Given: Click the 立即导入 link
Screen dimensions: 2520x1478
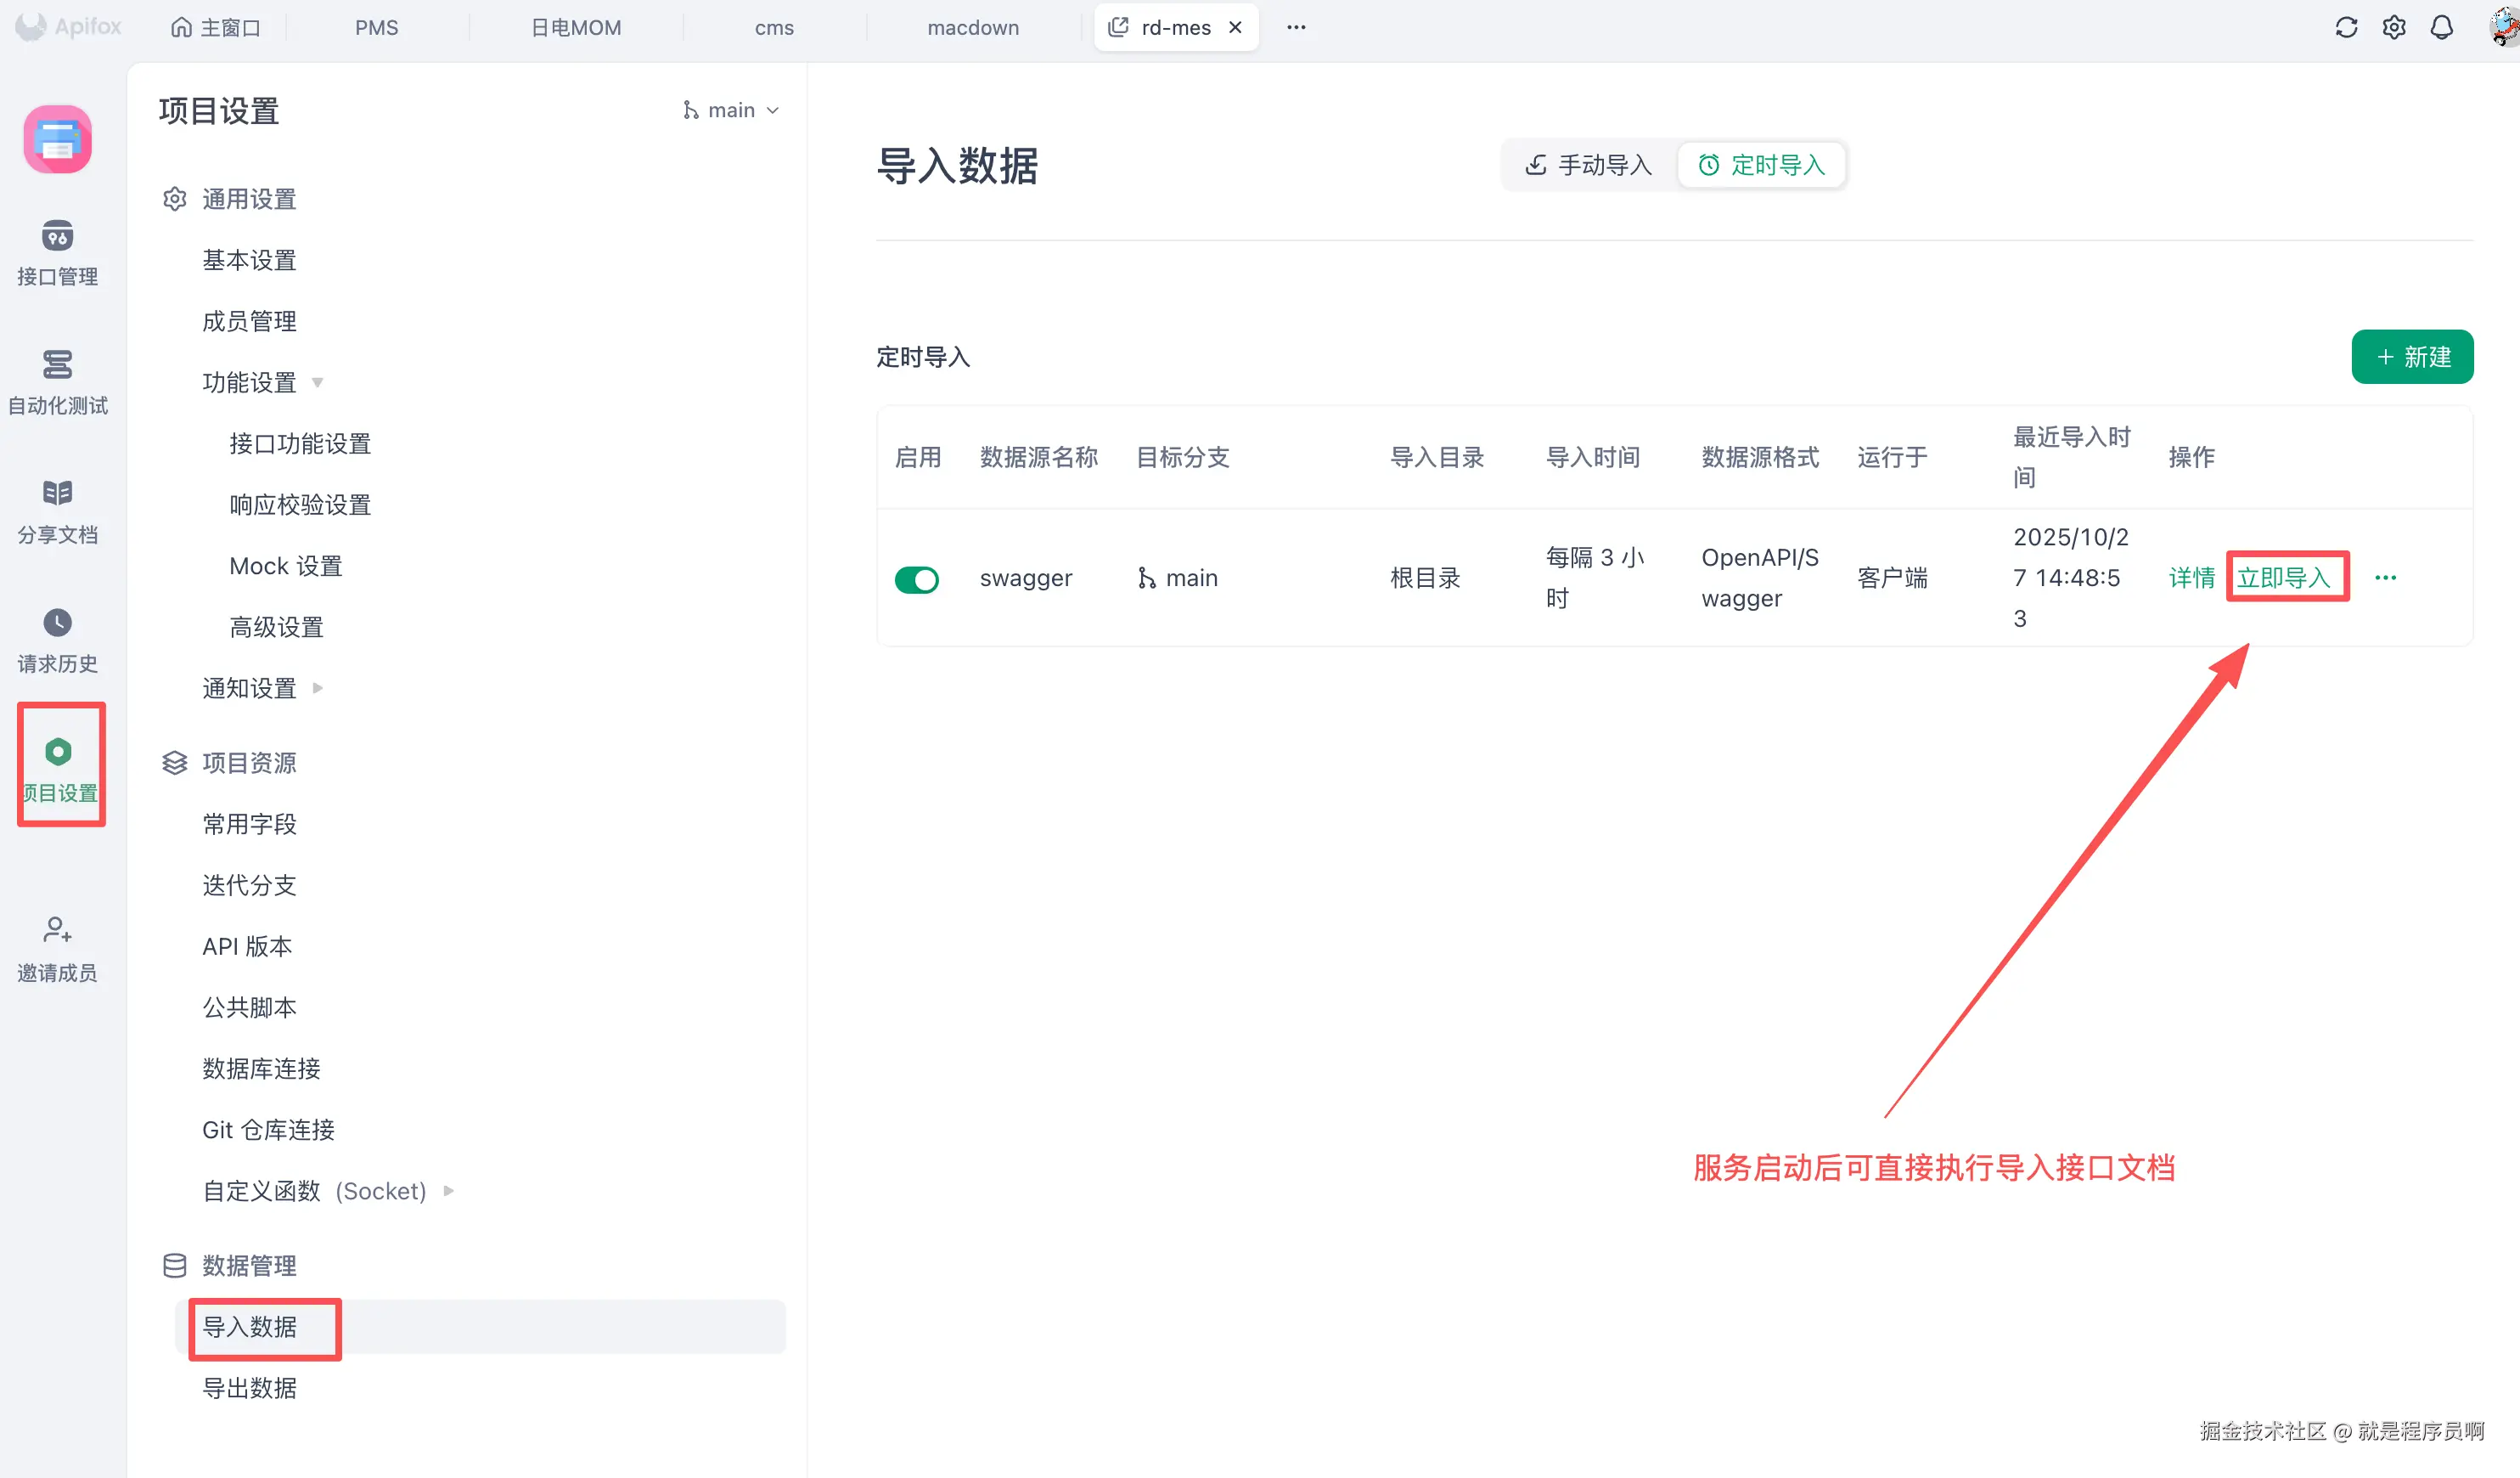Looking at the screenshot, I should pos(2283,578).
